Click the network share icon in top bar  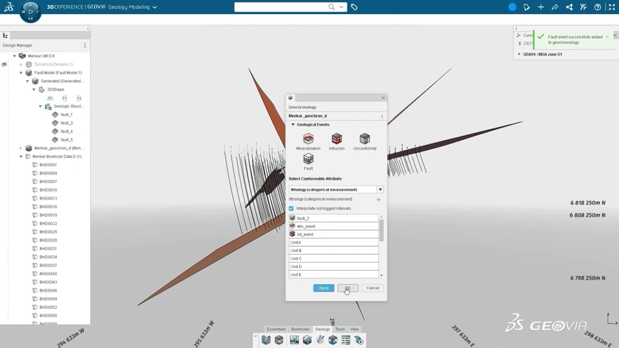coord(569,7)
